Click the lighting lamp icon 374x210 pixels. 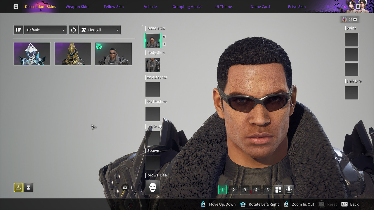(x=289, y=190)
